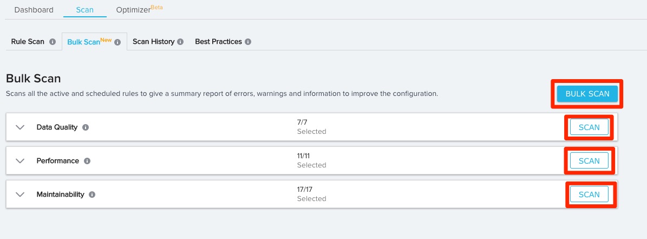Show the Best Practices info tooltip icon
This screenshot has width=647, height=239.
click(x=248, y=42)
